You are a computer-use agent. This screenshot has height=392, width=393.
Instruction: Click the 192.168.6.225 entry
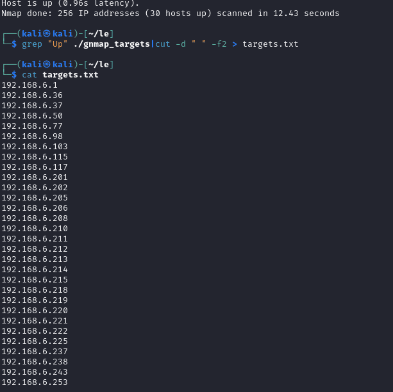(35, 341)
